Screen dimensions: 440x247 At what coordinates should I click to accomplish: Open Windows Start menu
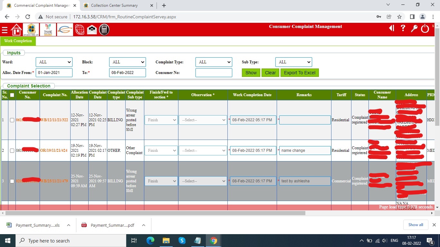click(x=8, y=241)
